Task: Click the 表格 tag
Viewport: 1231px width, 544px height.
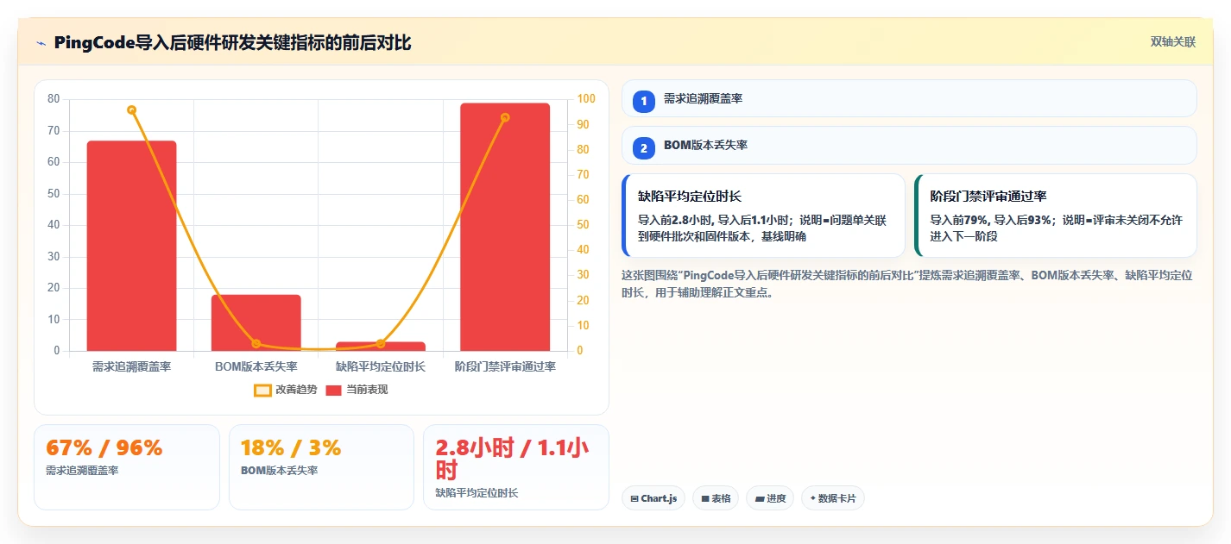Action: coord(716,498)
